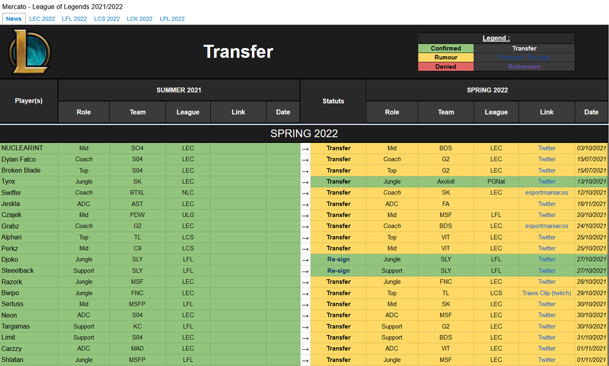This screenshot has height=366, width=609.
Task: Click the green Confirmed legend cell
Action: pos(446,48)
